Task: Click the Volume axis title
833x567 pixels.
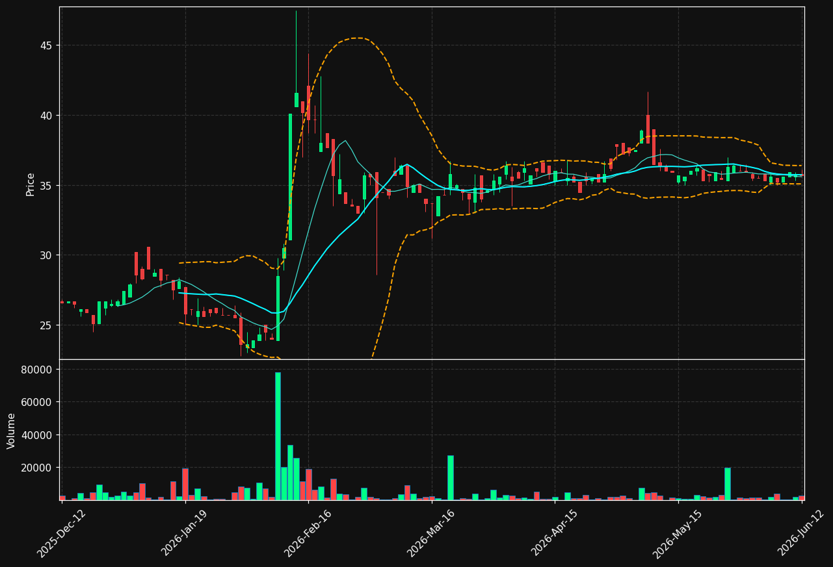Action: pyautogui.click(x=12, y=430)
